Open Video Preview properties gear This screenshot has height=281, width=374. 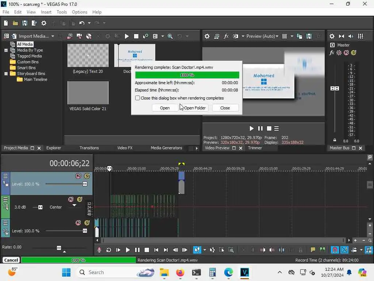coord(207,36)
